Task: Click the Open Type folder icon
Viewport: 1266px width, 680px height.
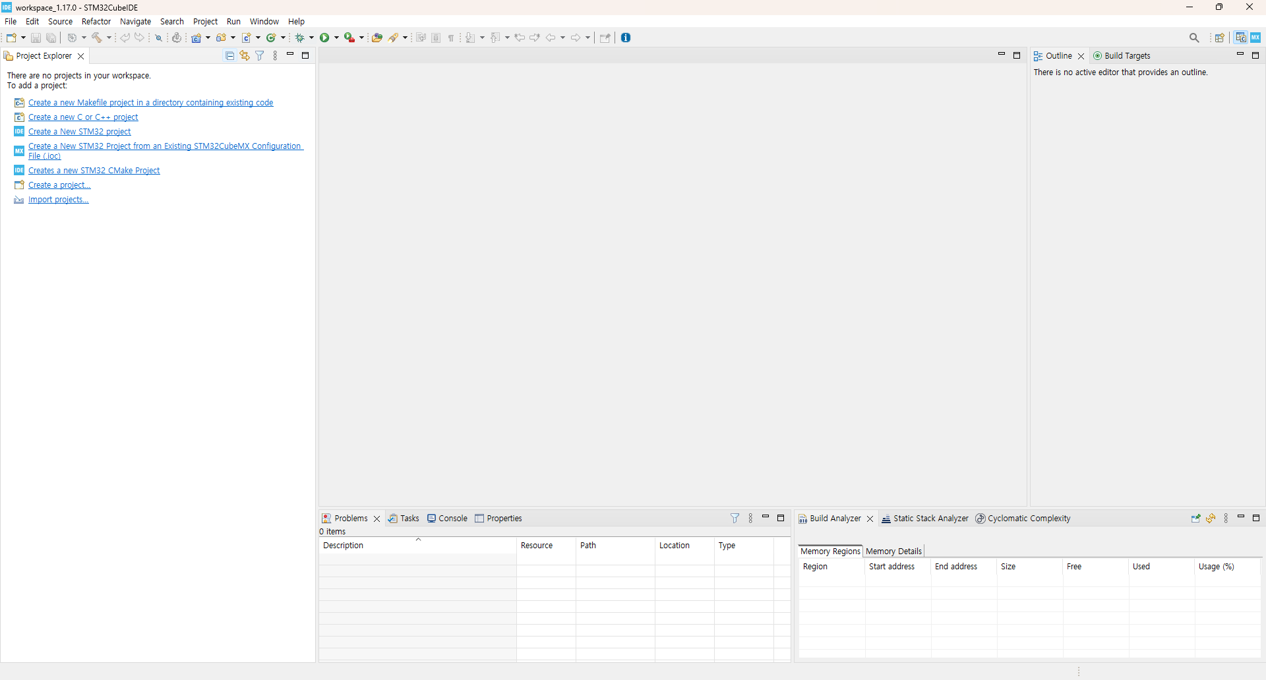Action: (377, 38)
